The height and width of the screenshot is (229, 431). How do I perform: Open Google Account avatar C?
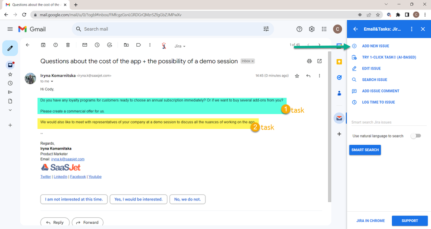pyautogui.click(x=337, y=29)
